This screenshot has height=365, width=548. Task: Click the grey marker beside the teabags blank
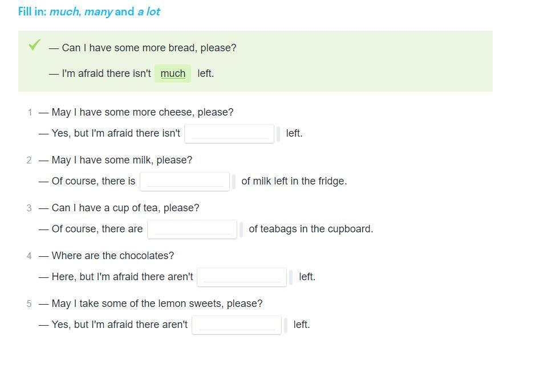tap(241, 229)
